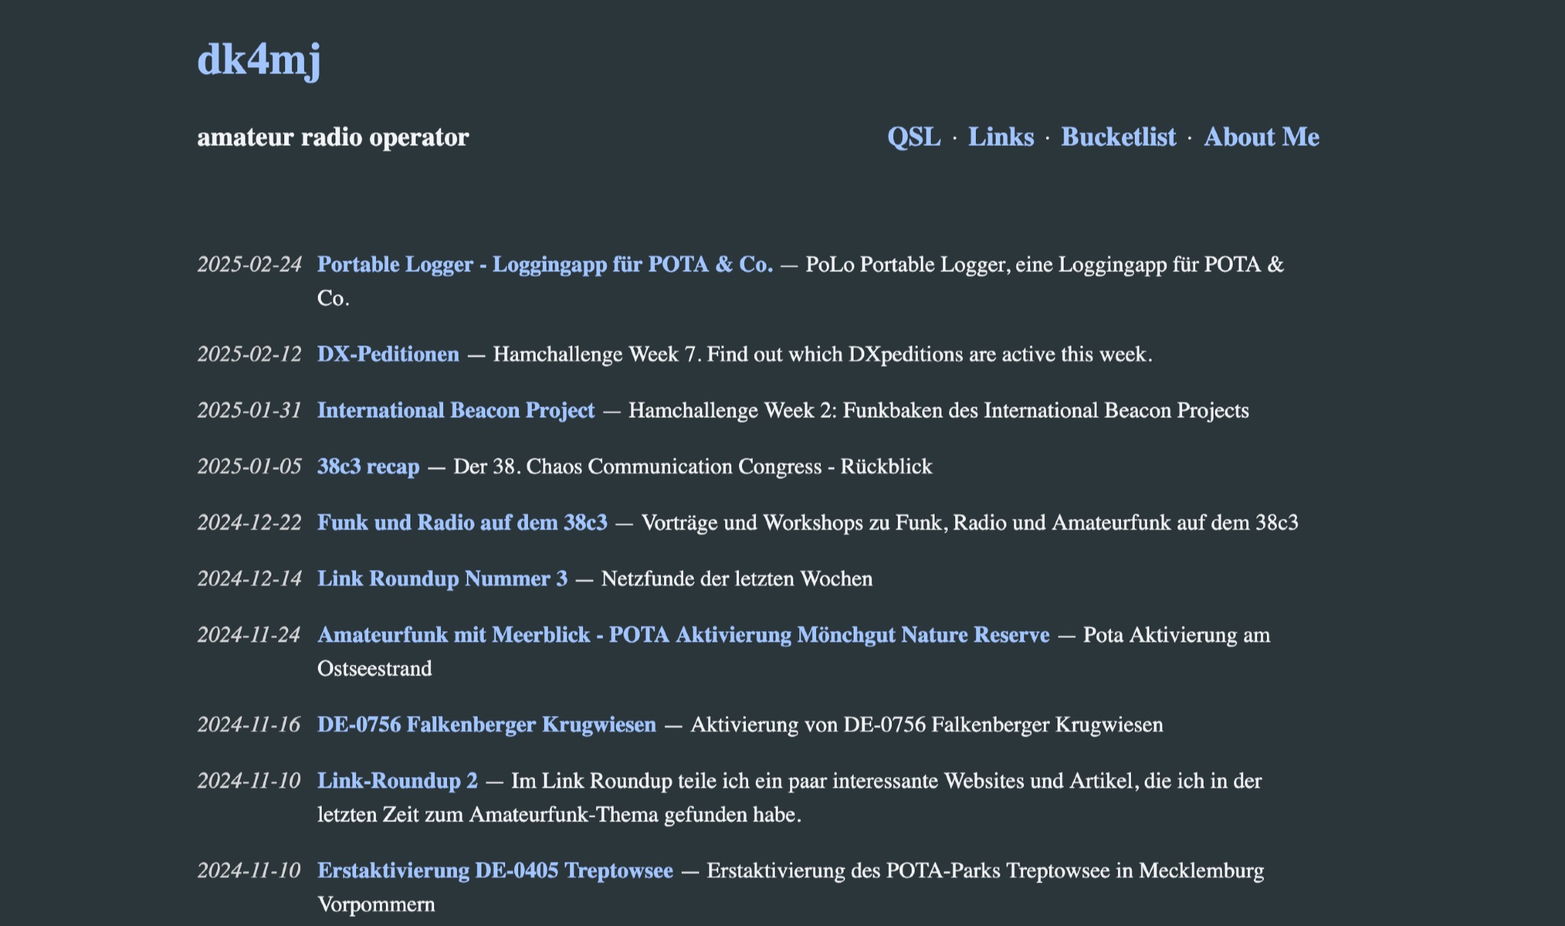Click the Hamchallenge Week 7 description text

point(821,355)
